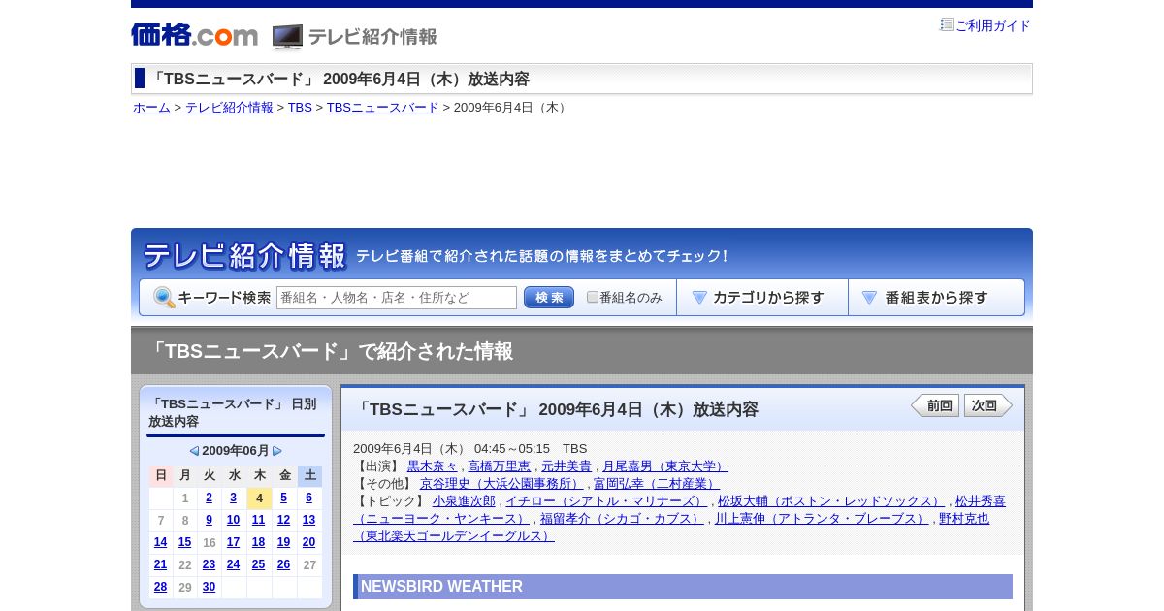Click 前回 button
This screenshot has width=1164, height=611.
tap(935, 405)
